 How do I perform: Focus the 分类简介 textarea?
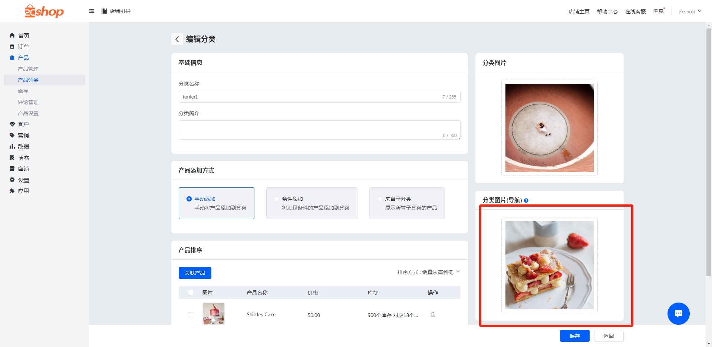point(320,130)
